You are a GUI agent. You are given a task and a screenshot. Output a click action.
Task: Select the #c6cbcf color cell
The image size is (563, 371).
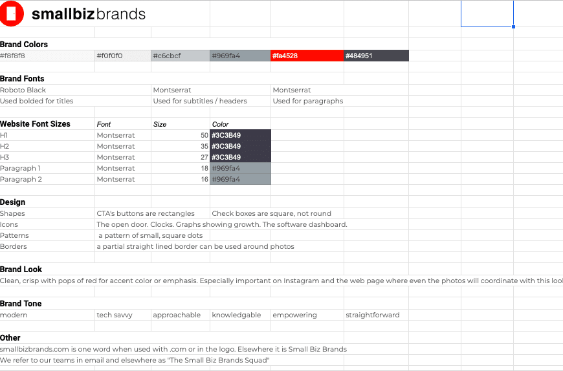point(181,56)
